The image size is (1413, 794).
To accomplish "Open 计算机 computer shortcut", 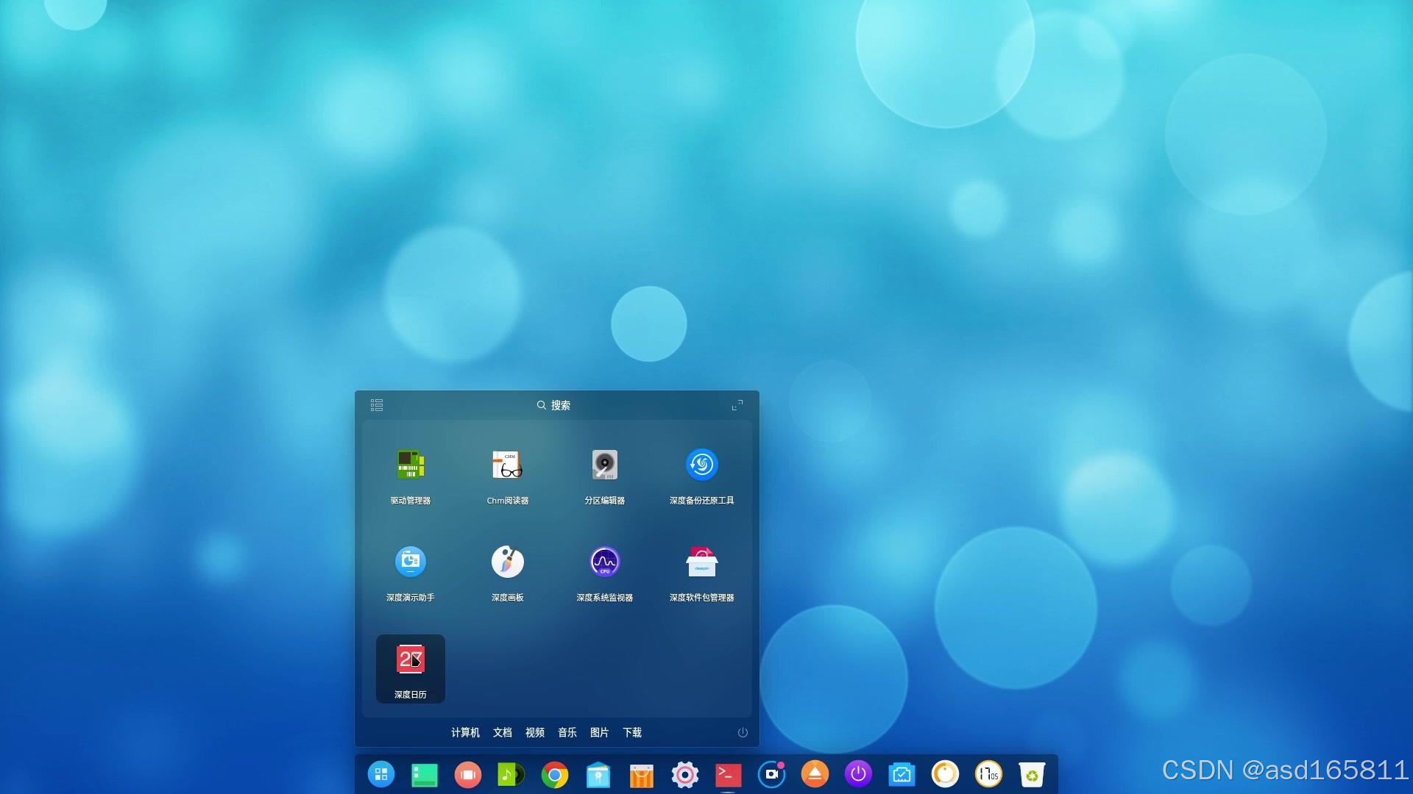I will coord(465,732).
